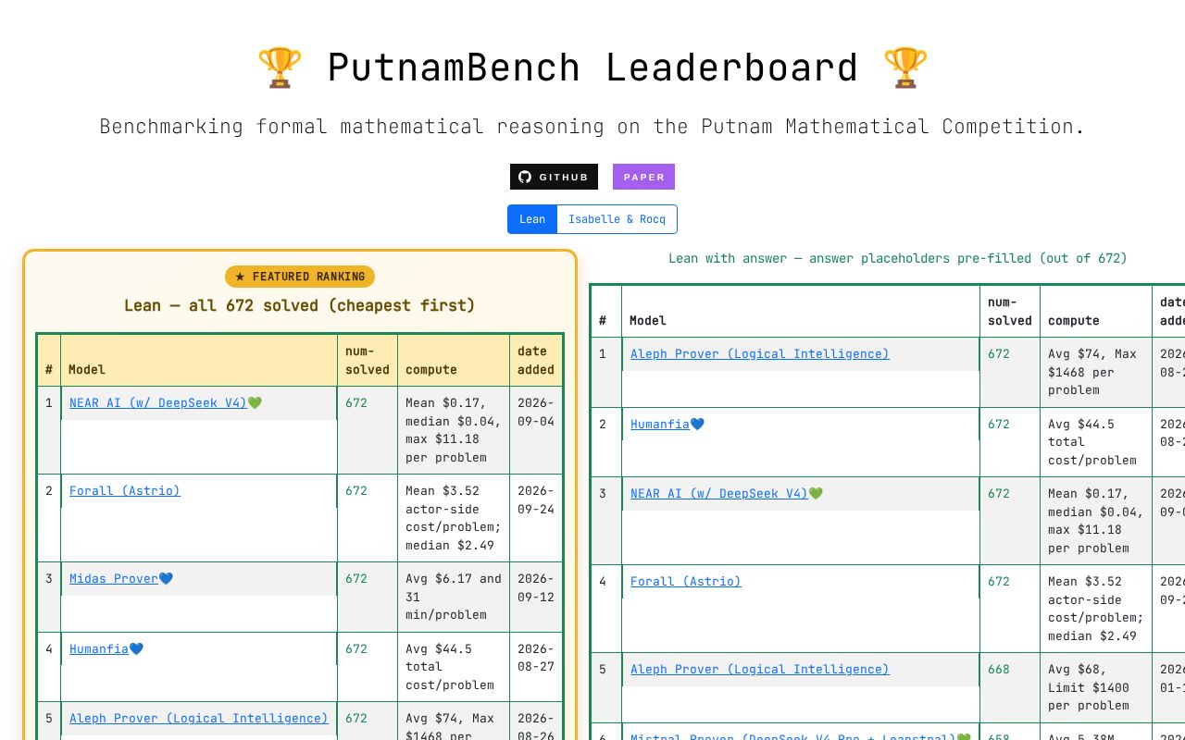This screenshot has height=740, width=1185.
Task: Click 'Lean — all 672 solved (cheapest first)' heading
Action: pyautogui.click(x=300, y=305)
